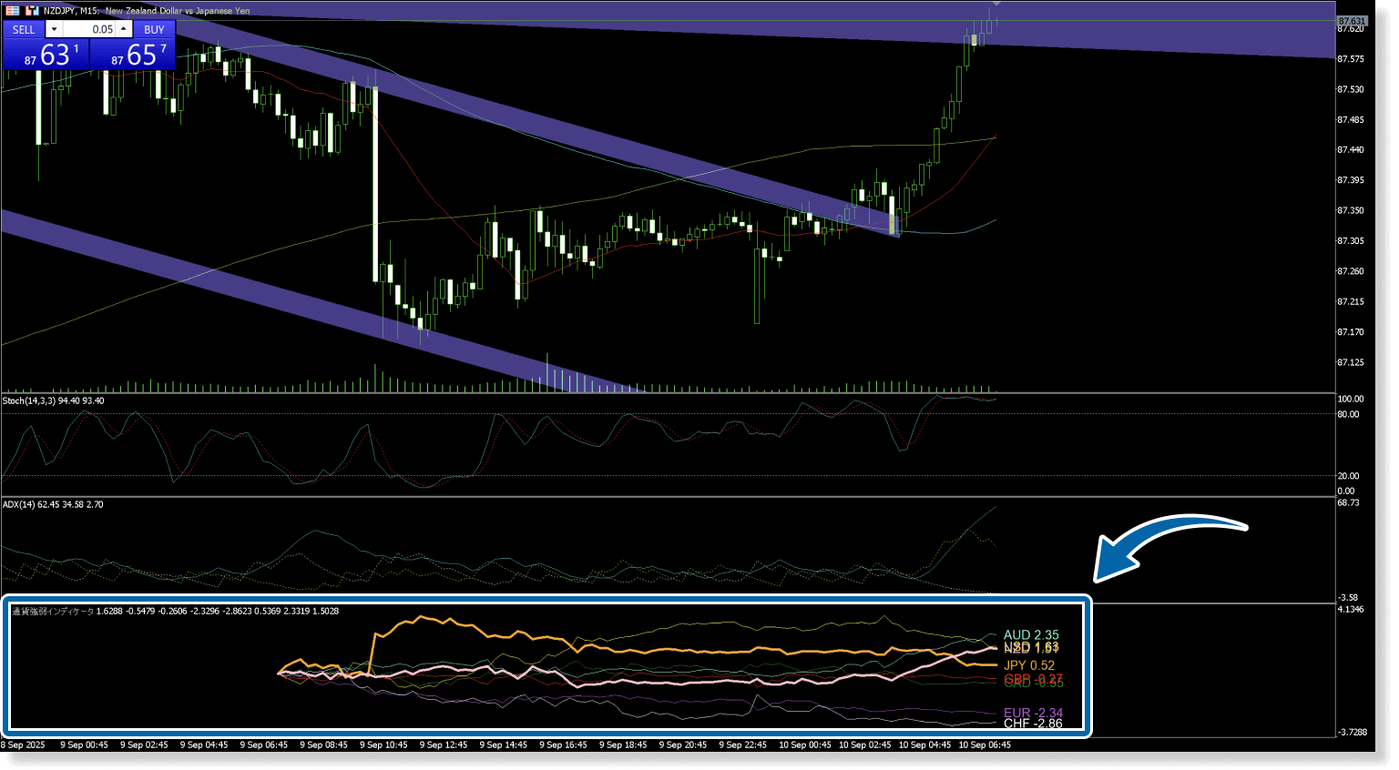Viewport: 1399px width, 770px height.
Task: Click the 87.63 sell price tile
Action: tap(46, 55)
